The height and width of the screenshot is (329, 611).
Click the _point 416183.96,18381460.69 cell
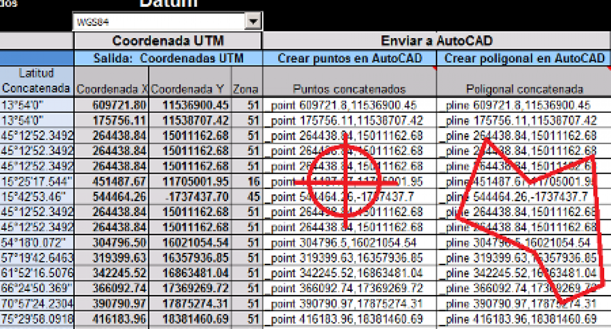pyautogui.click(x=349, y=319)
